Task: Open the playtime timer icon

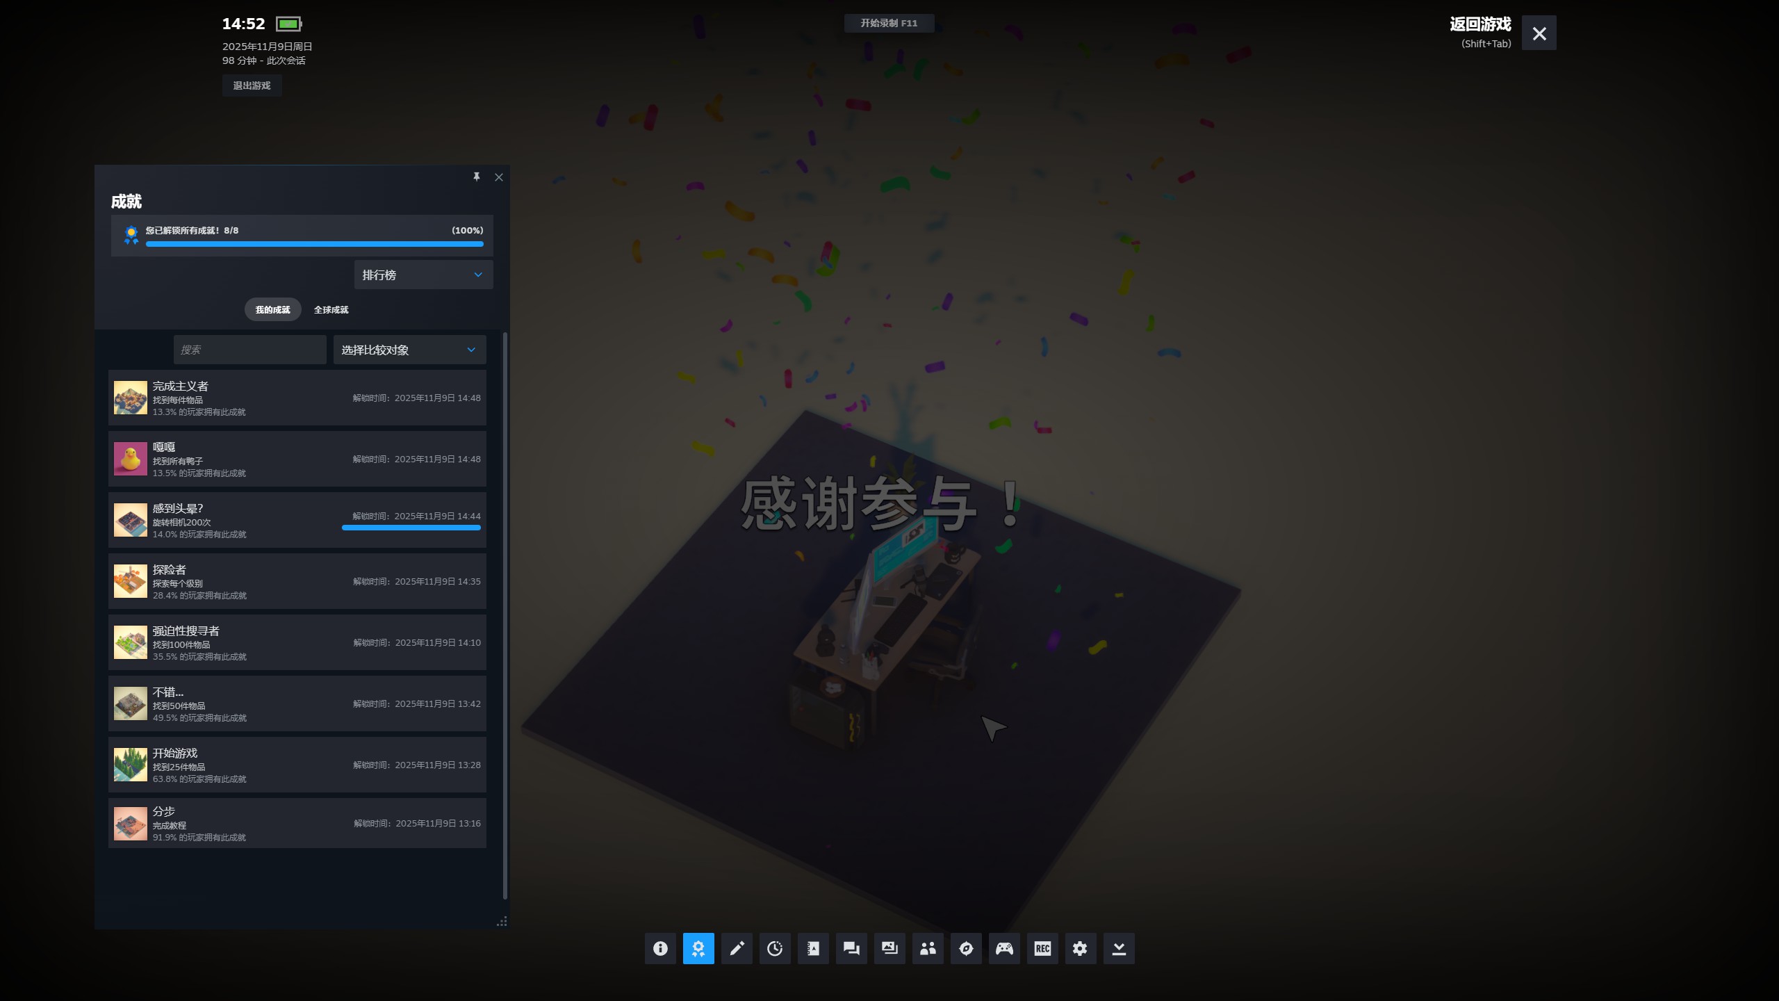Action: pos(775,948)
